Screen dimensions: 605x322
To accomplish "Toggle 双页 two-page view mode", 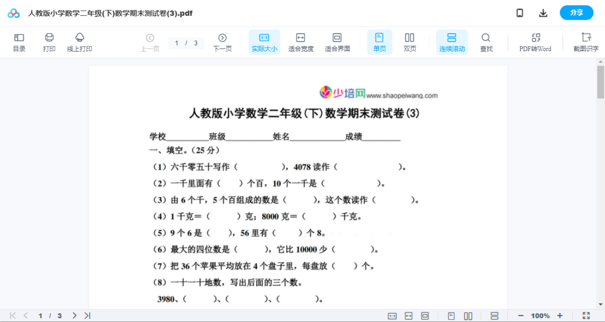I will point(410,42).
